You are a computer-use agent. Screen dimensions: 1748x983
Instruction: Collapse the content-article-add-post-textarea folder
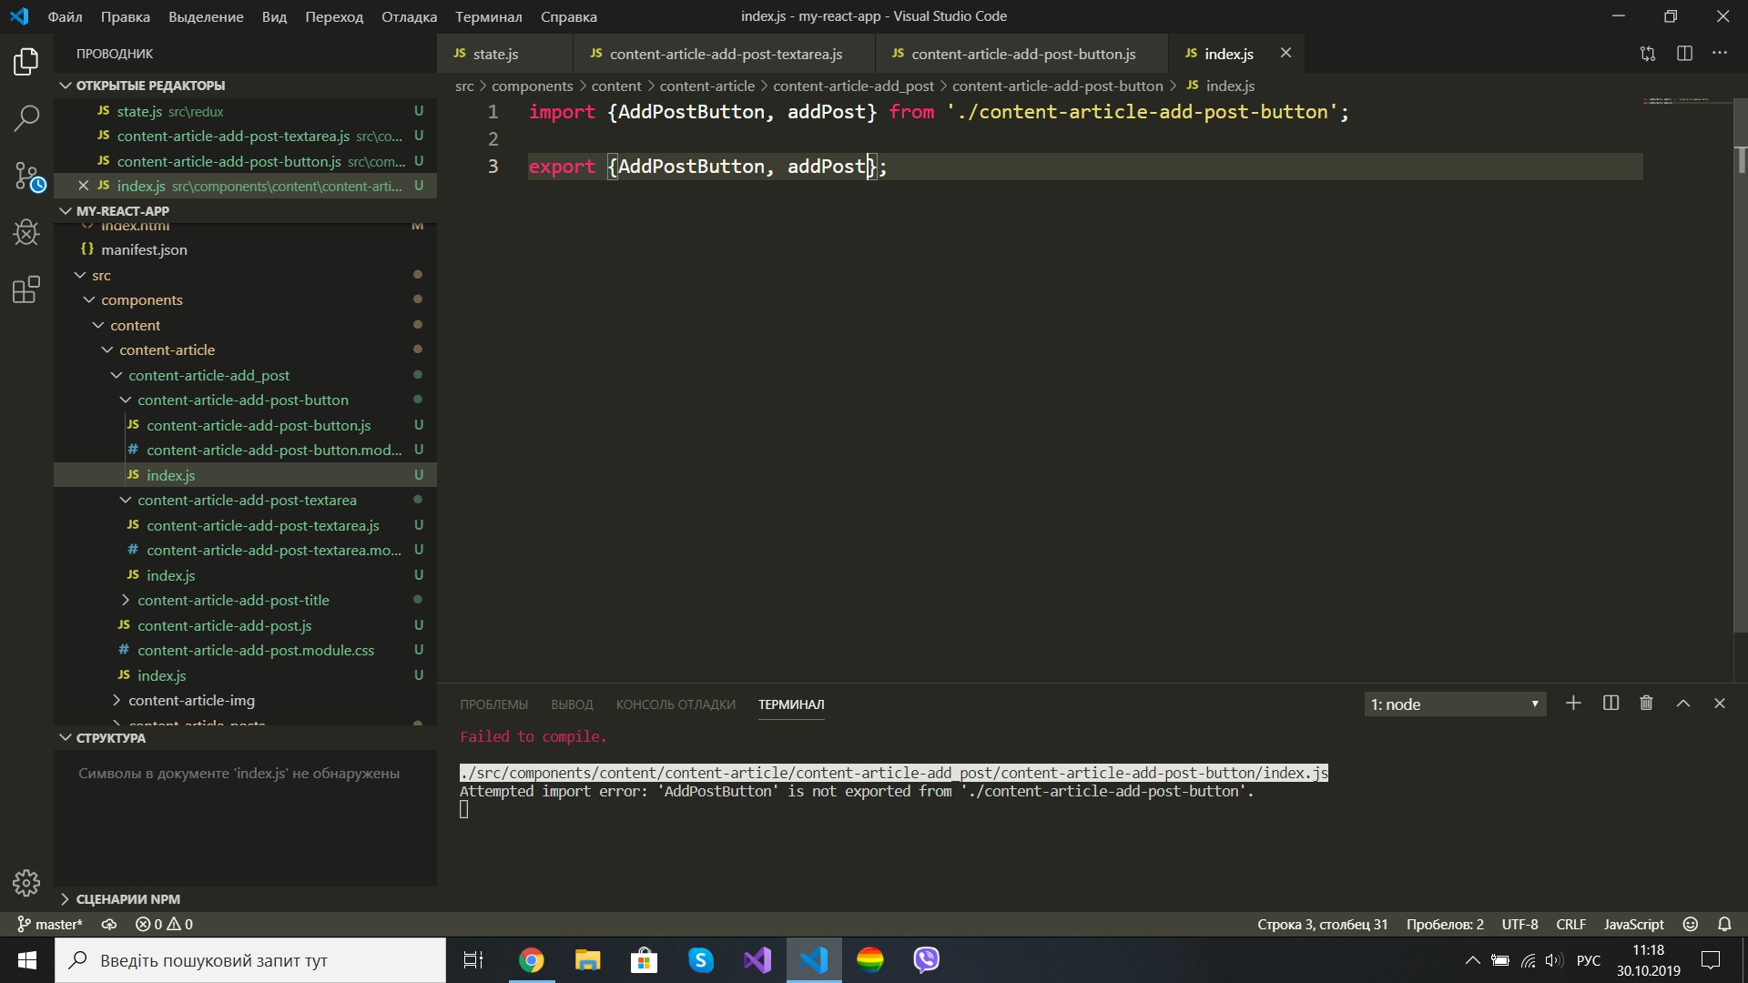click(247, 501)
